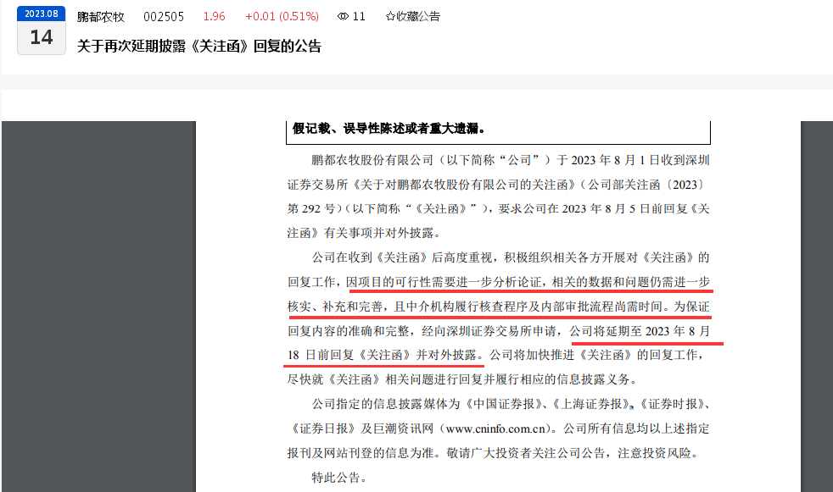Click the large day number 14
This screenshot has height=492, width=833.
pos(42,37)
